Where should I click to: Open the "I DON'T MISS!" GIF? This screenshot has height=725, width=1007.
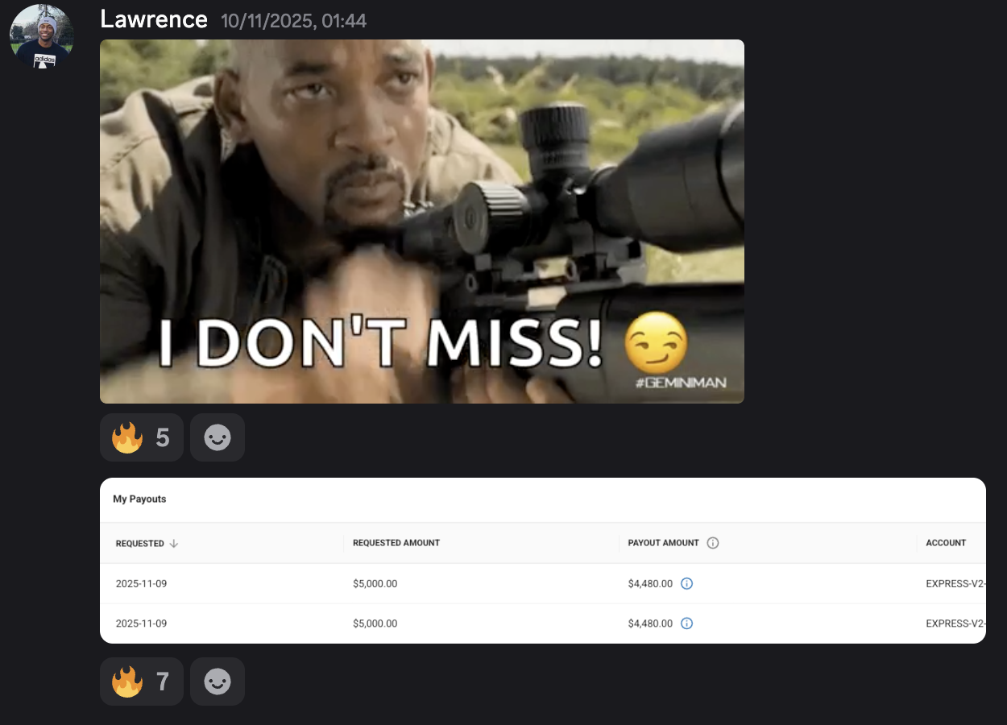click(x=422, y=222)
